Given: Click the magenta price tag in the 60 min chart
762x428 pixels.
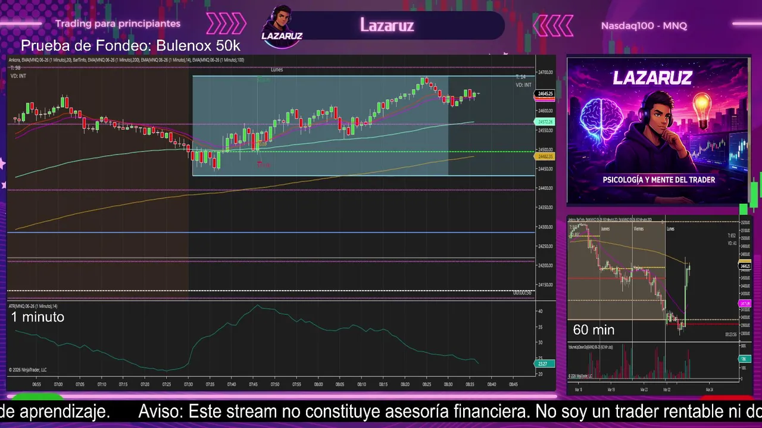Looking at the screenshot, I should point(744,304).
